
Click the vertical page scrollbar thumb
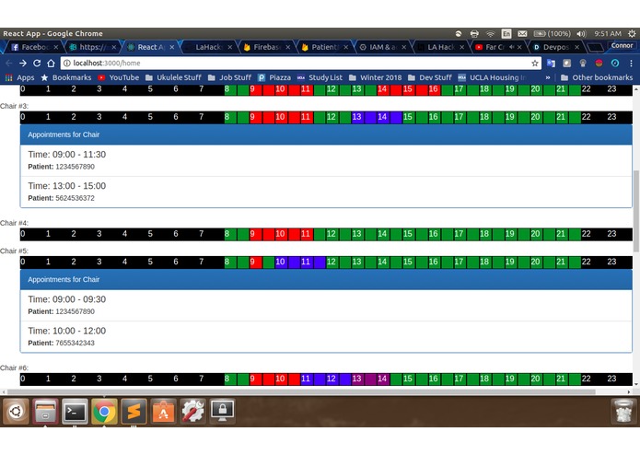pos(636,211)
